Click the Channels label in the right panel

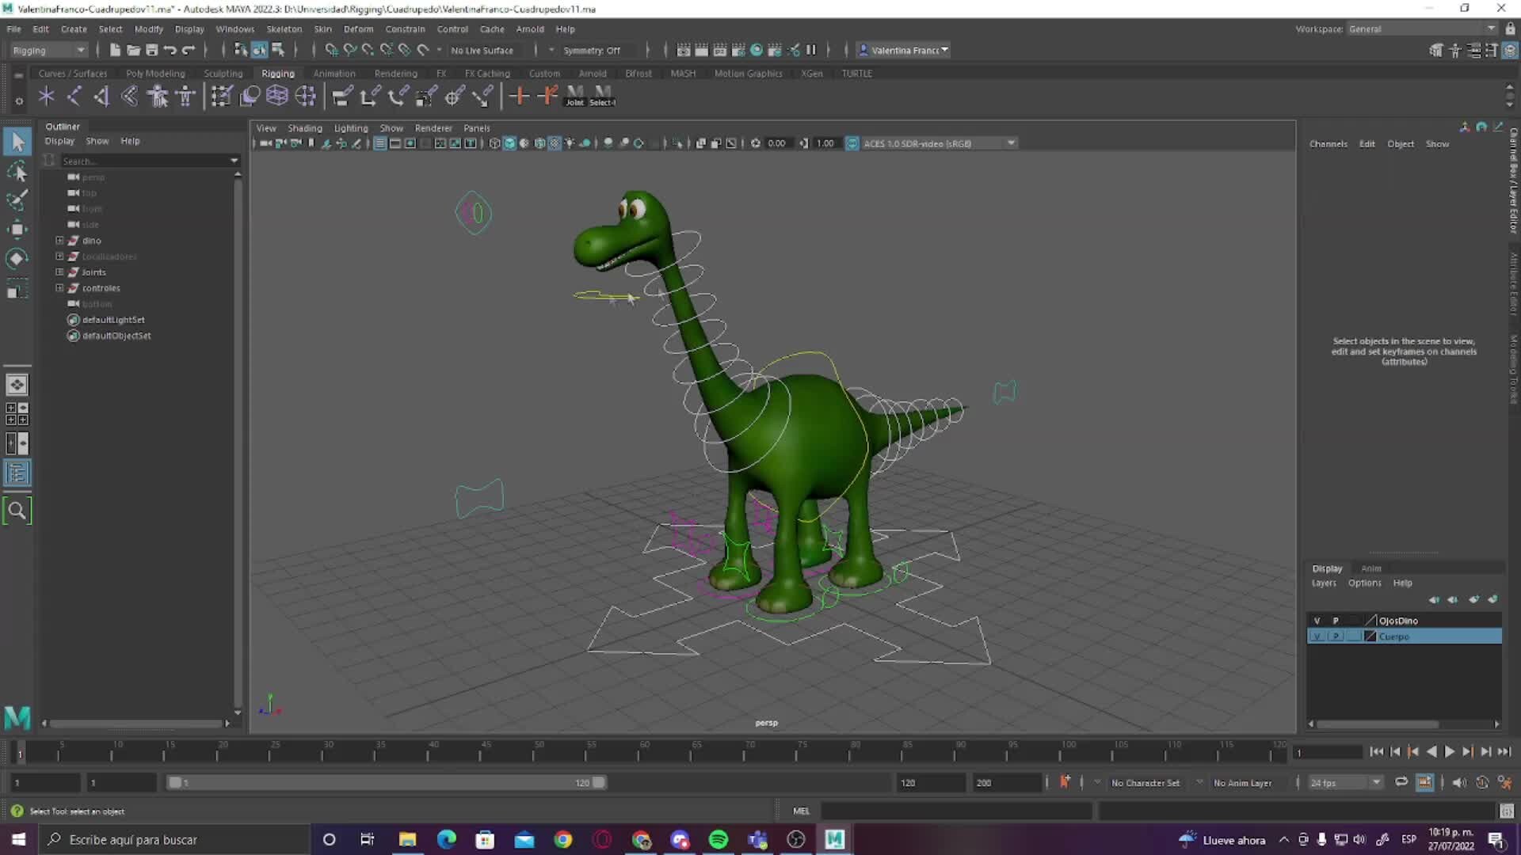click(x=1328, y=143)
